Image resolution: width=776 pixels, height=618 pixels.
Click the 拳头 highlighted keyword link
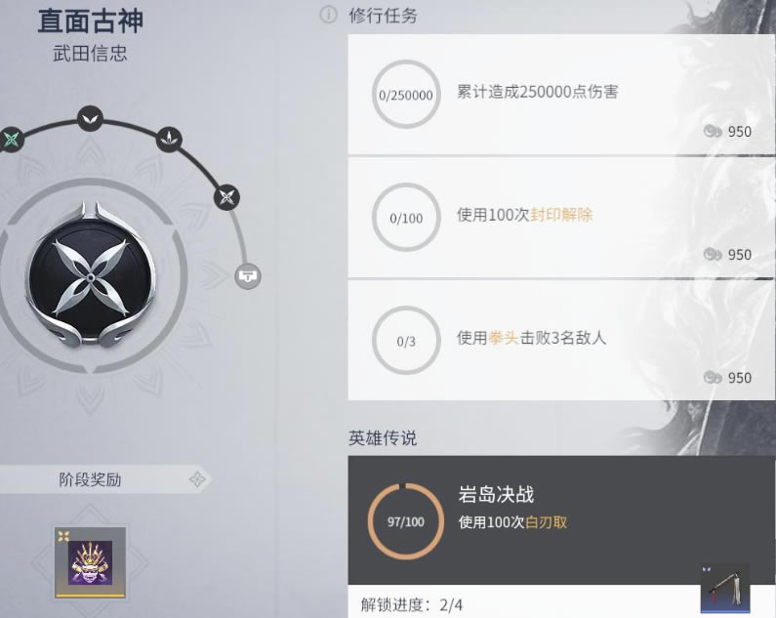click(504, 338)
